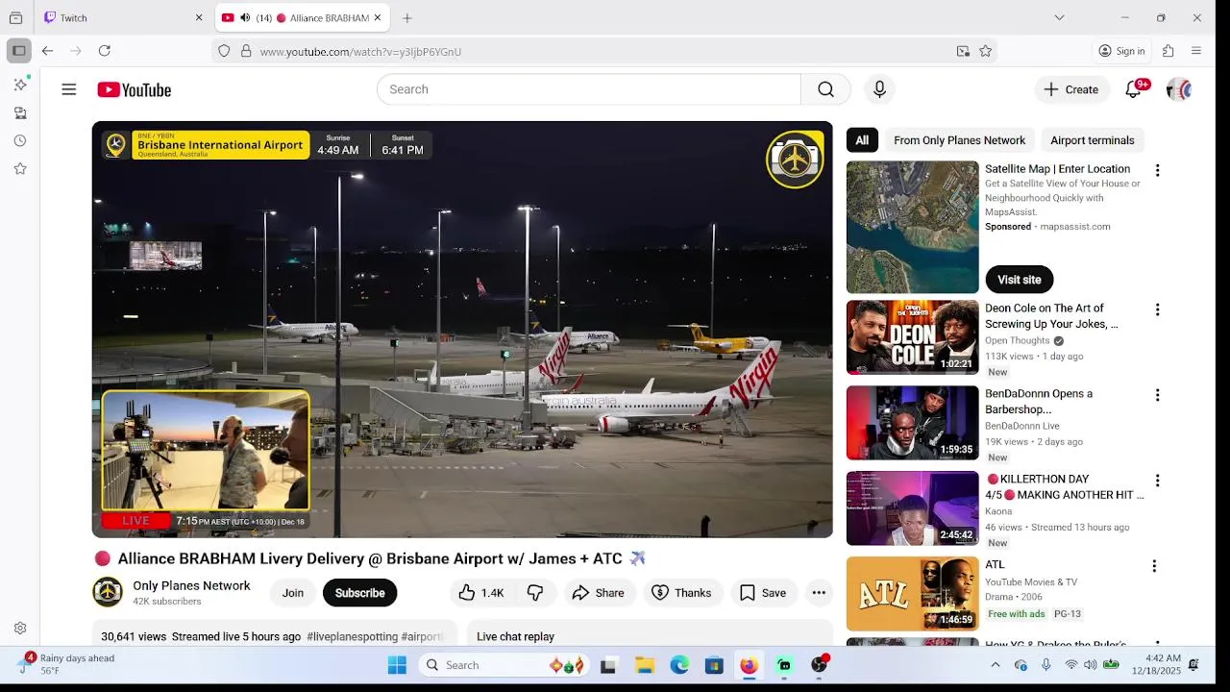Open the Only Planes Network channel name
The height and width of the screenshot is (692, 1230).
click(x=191, y=585)
